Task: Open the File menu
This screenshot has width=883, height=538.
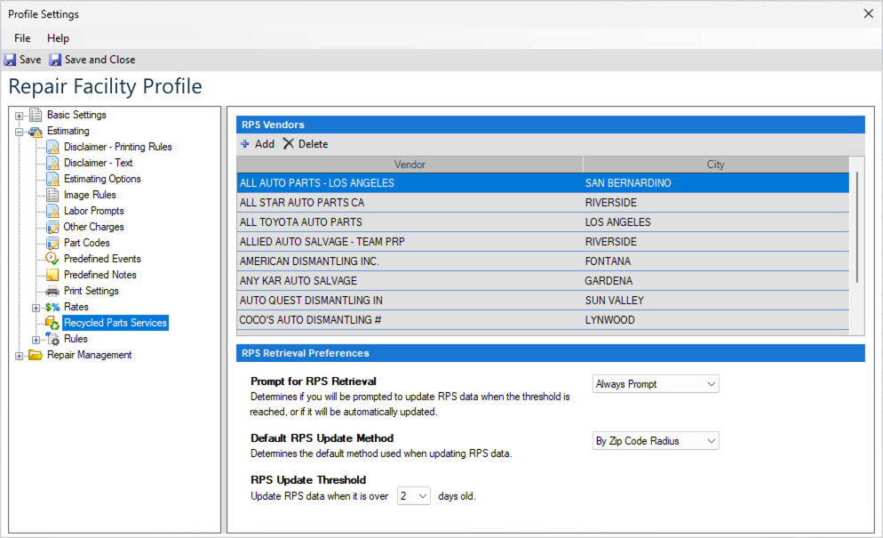Action: pos(22,38)
